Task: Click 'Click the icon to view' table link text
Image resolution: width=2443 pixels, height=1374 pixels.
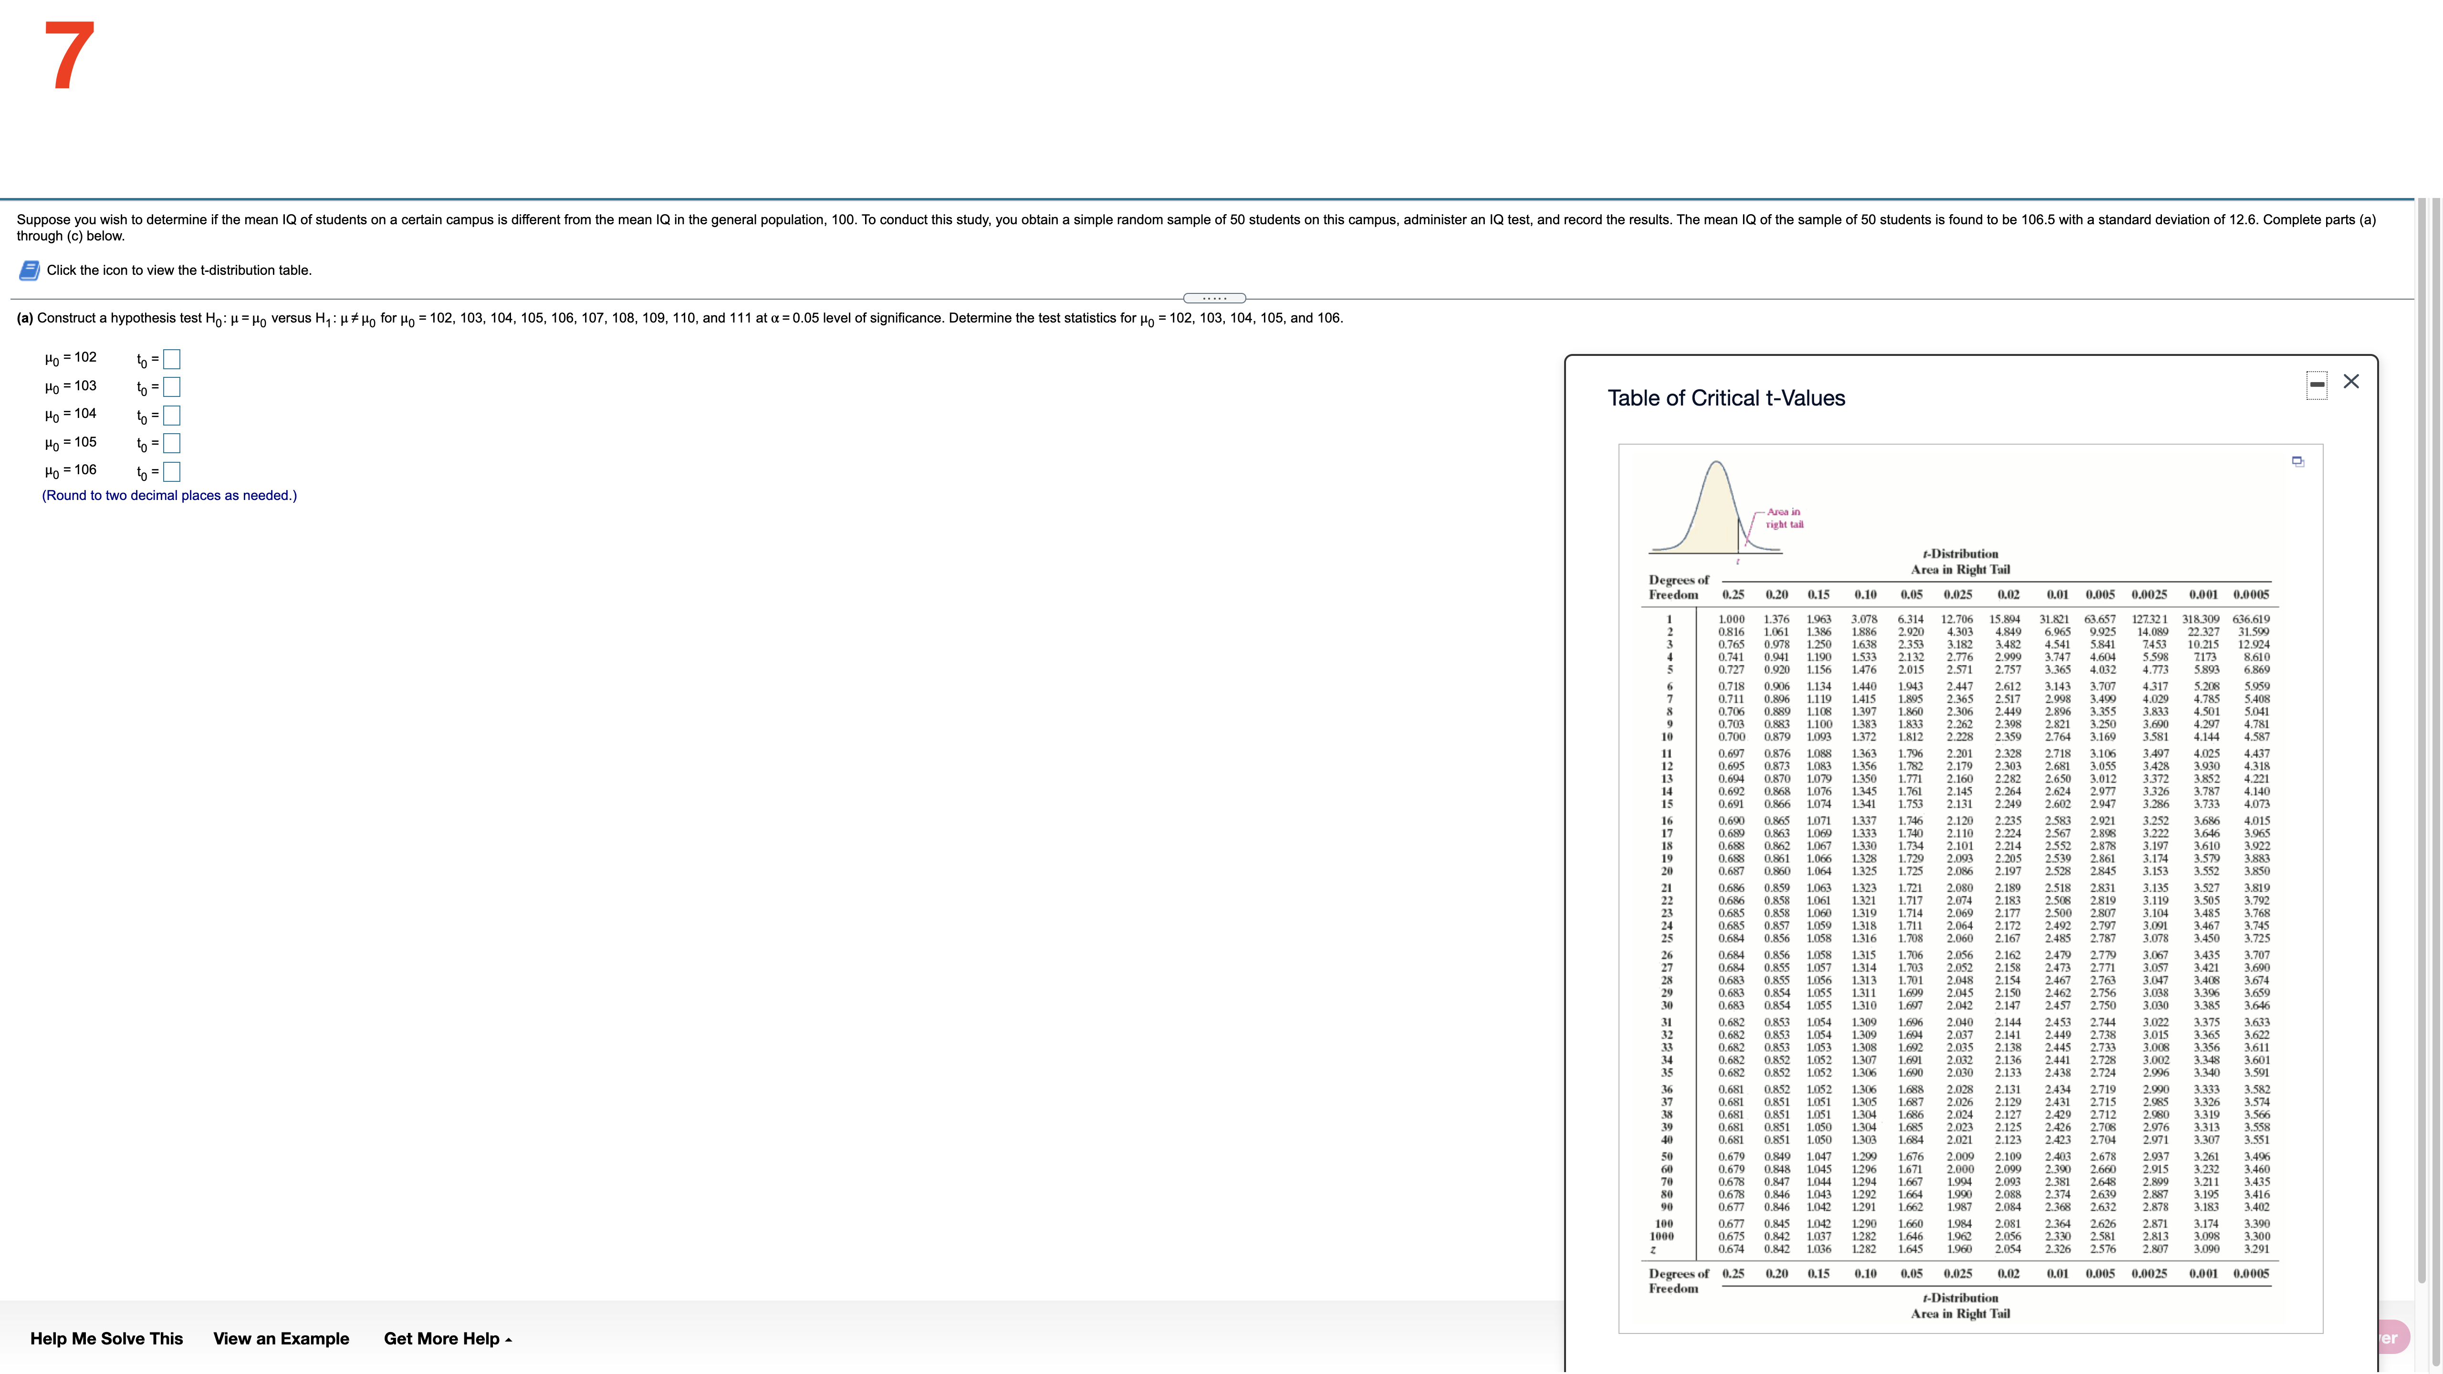Action: point(179,270)
